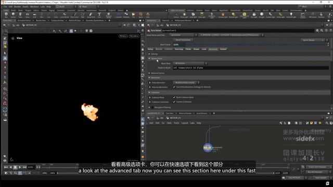Select the Camera shelf tool

click(x=176, y=15)
